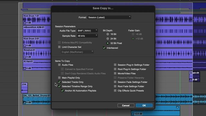Check Don't Copy Rendered Elastic Audio Files
Viewport: 206px width, 116px height.
[62, 73]
